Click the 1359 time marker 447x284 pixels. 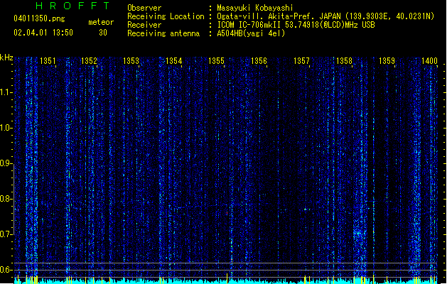(387, 61)
